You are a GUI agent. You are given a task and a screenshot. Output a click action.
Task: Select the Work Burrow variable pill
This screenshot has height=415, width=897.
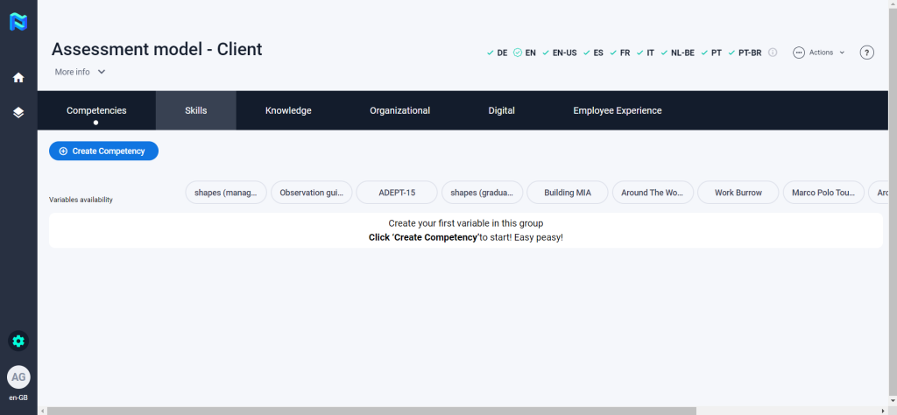tap(738, 193)
